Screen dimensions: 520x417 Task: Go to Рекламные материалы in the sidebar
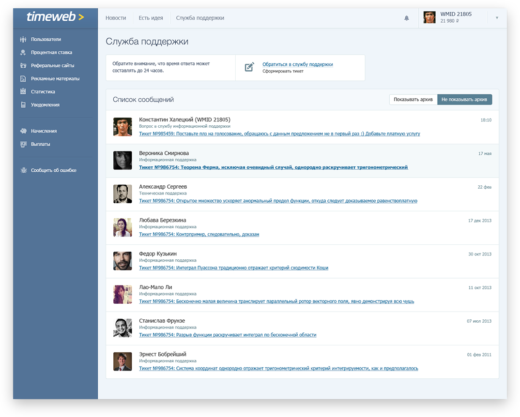55,78
